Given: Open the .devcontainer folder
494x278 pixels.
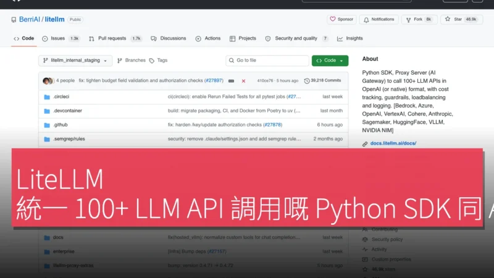Looking at the screenshot, I should coord(67,111).
